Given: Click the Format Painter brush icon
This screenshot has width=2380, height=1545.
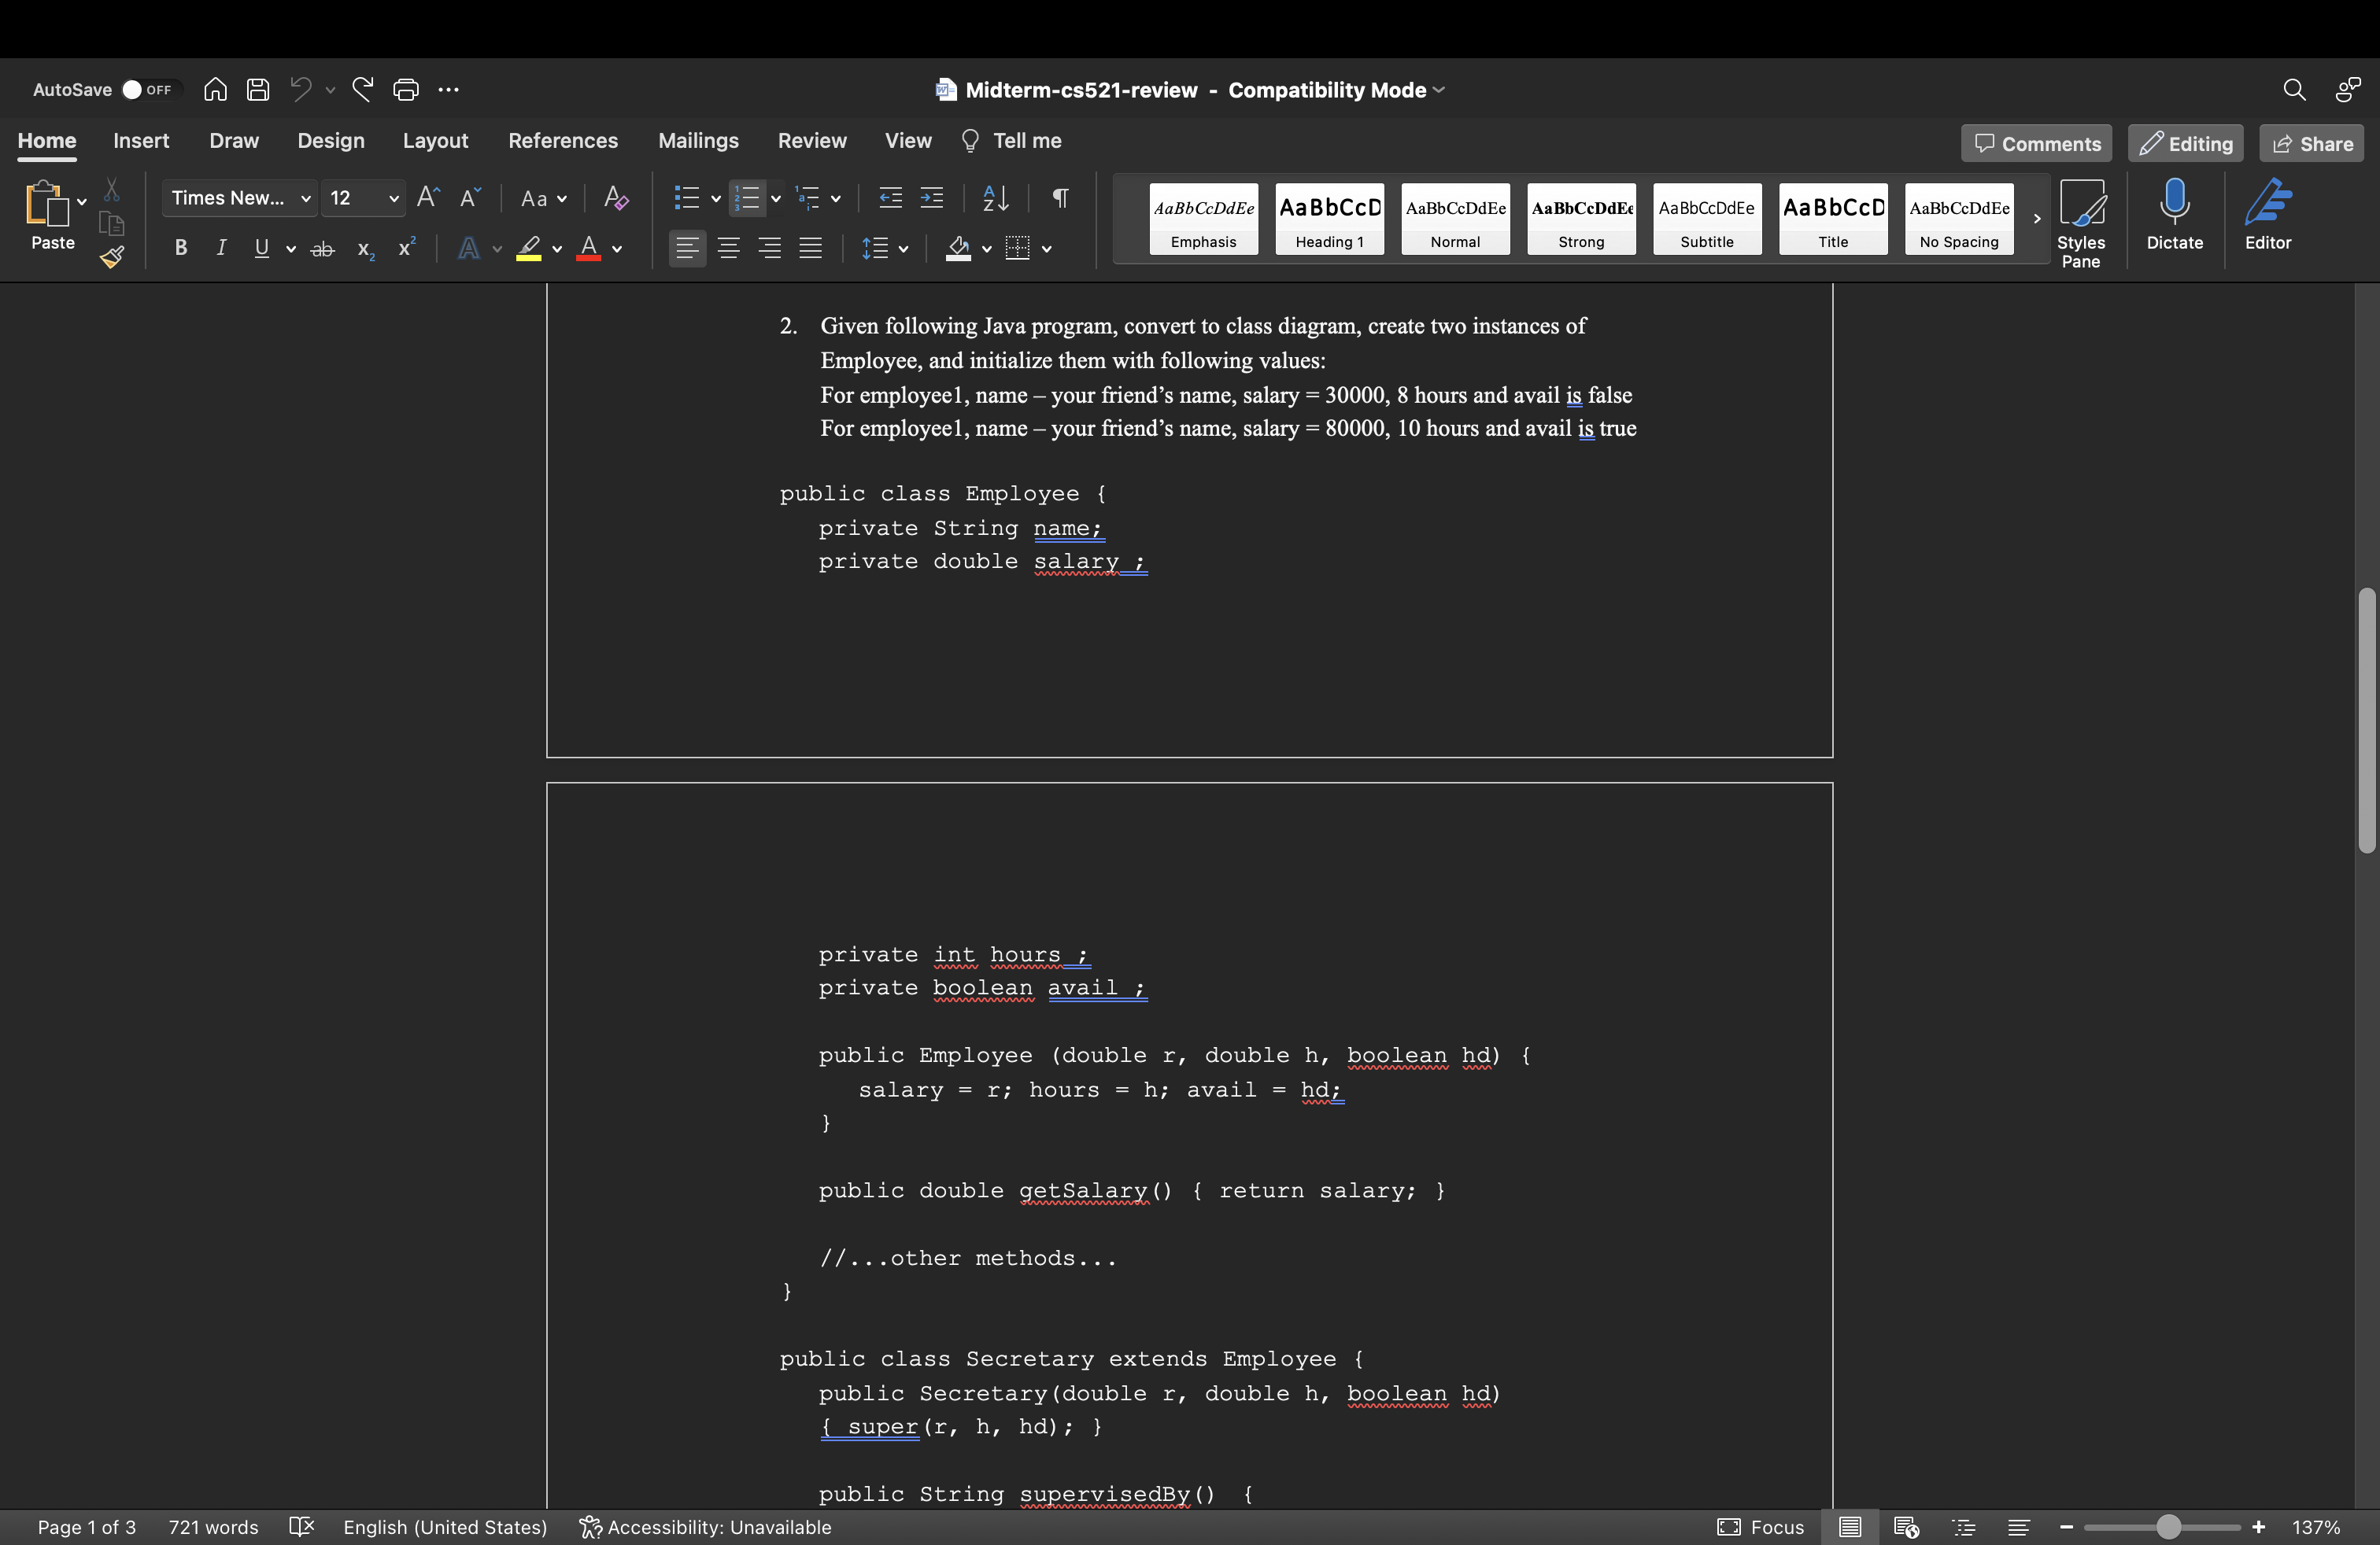Looking at the screenshot, I should pos(112,256).
